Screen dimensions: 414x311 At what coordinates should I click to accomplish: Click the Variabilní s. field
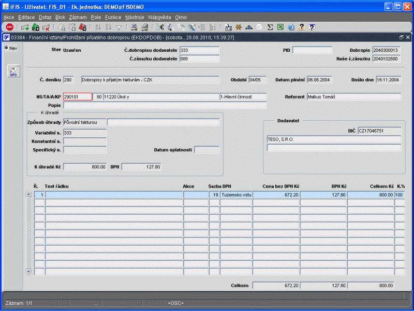tap(85, 133)
